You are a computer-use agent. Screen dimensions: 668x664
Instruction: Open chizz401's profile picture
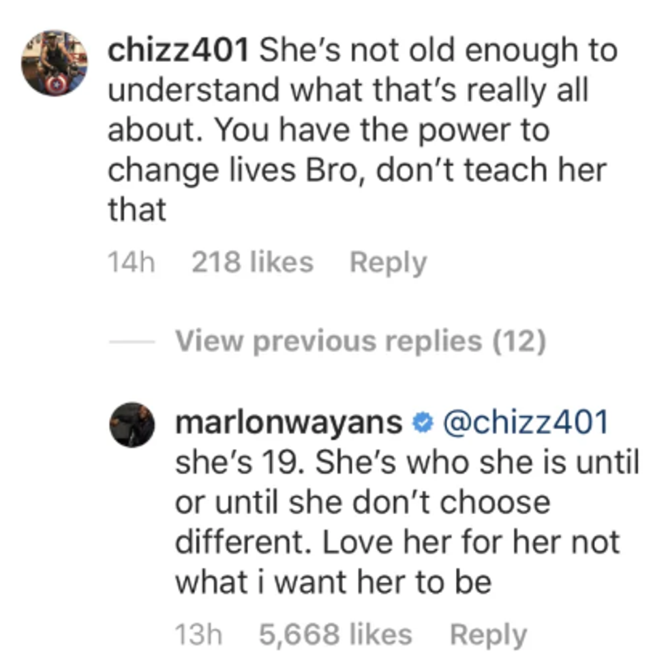pos(55,63)
